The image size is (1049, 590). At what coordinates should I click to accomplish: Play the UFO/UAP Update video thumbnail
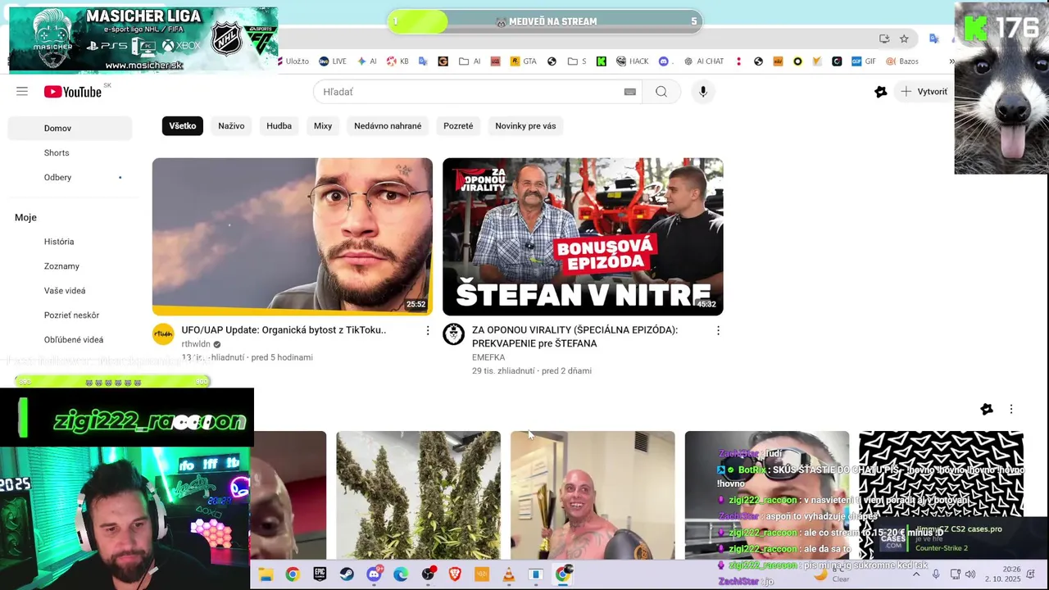[293, 237]
